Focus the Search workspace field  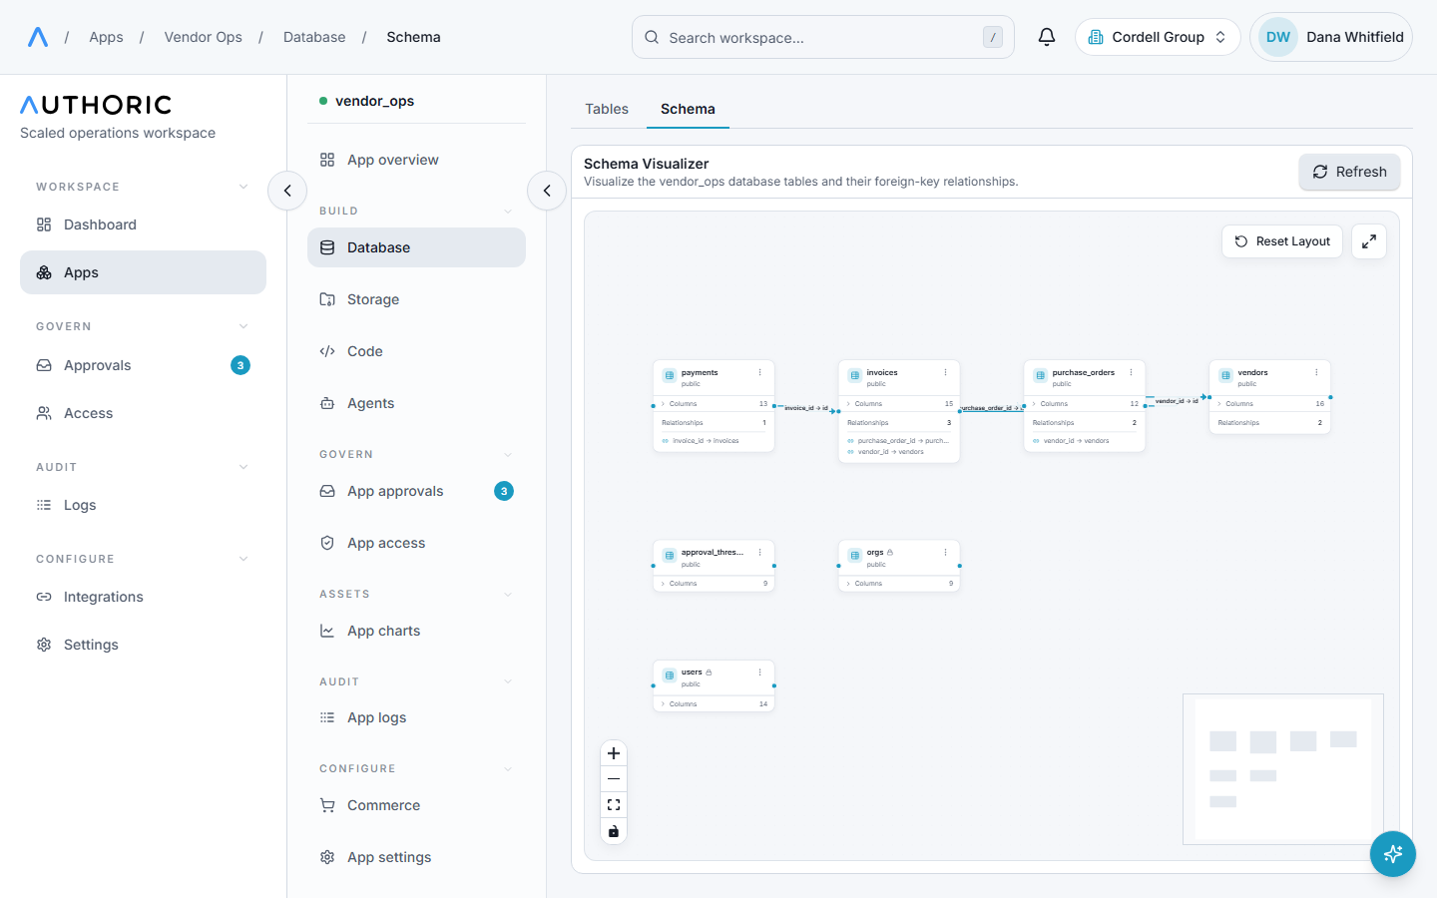click(823, 37)
